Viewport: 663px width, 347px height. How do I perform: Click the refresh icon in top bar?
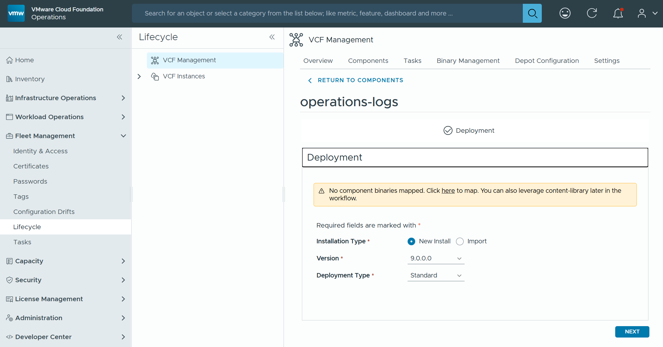point(592,13)
